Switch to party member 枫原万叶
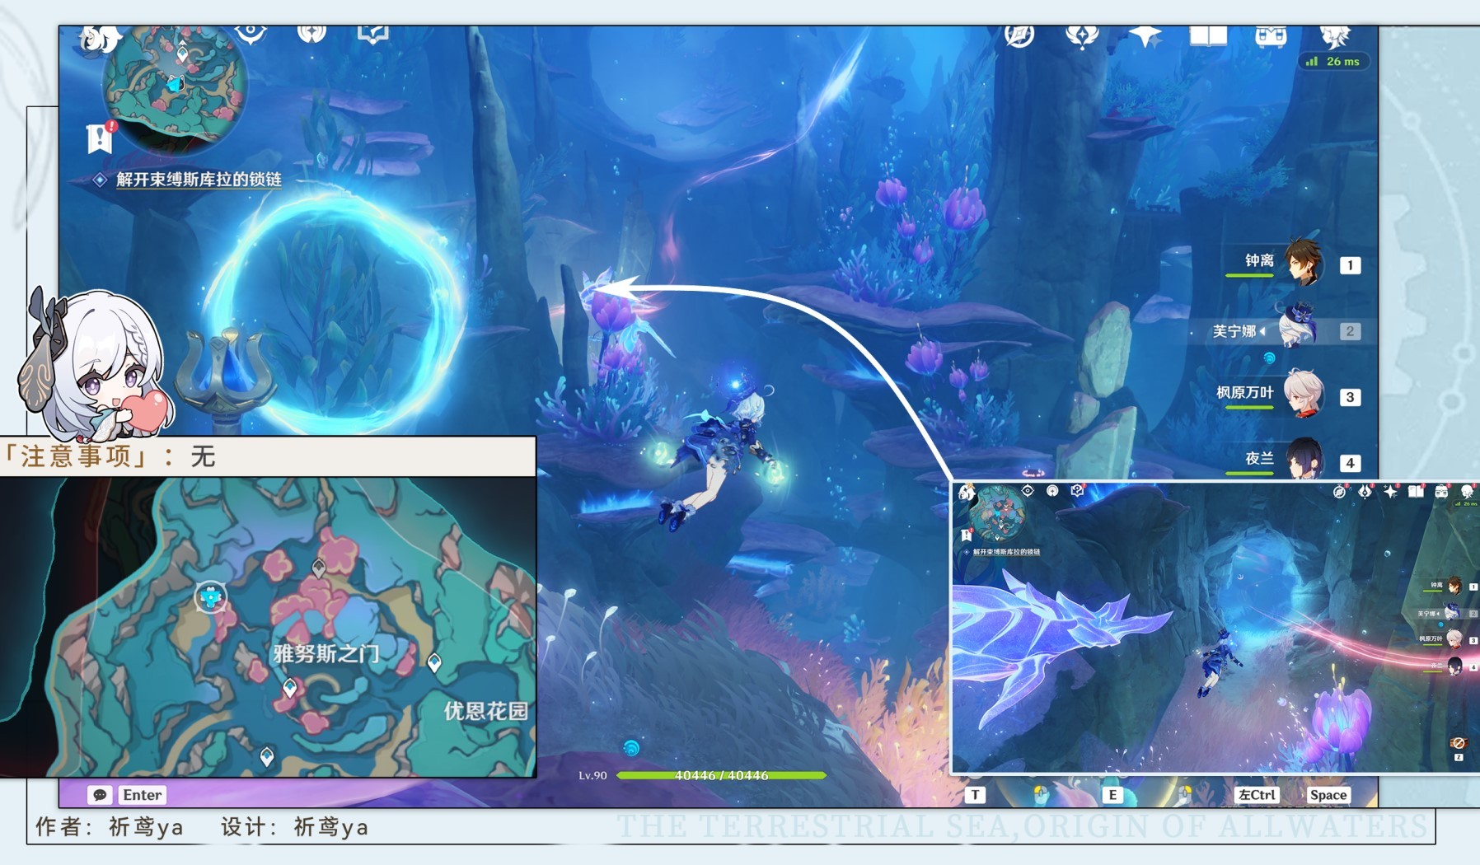This screenshot has width=1480, height=865. [1303, 395]
